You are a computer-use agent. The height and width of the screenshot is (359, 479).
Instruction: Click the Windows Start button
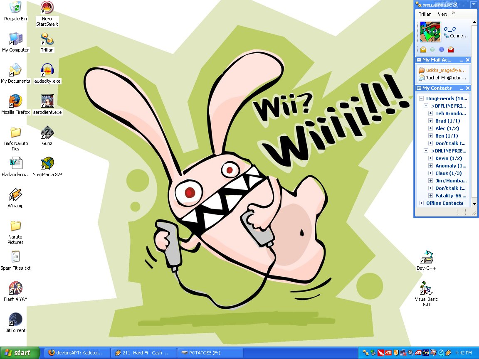tap(18, 353)
